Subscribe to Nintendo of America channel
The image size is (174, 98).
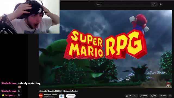click(x=71, y=96)
